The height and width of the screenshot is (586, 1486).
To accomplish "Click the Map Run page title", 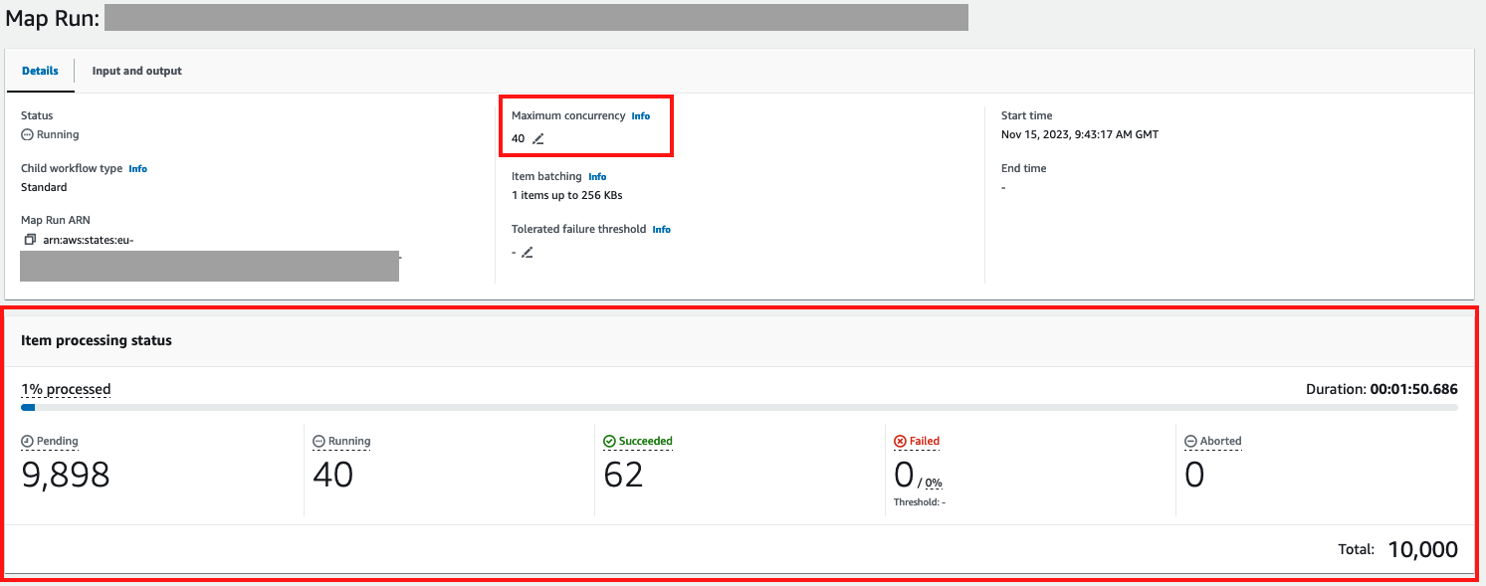I will point(52,18).
